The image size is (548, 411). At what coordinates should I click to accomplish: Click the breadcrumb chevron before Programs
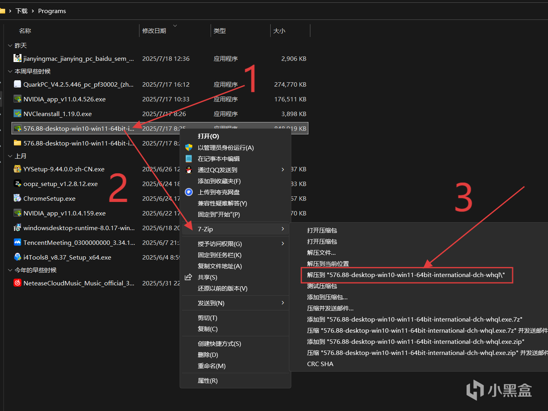coord(33,11)
